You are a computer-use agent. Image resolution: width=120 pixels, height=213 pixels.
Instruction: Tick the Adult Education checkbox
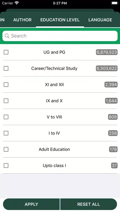[x=6, y=149]
